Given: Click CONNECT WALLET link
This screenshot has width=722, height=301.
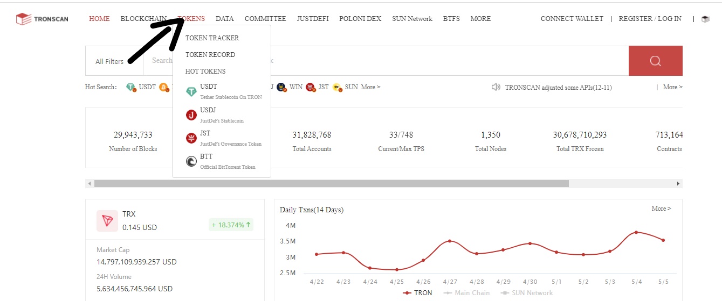Looking at the screenshot, I should [572, 19].
